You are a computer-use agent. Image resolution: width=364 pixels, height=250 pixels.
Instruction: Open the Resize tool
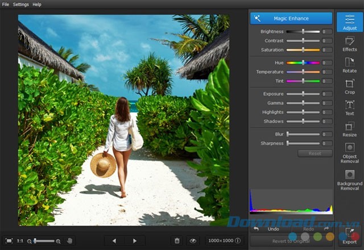[350, 129]
